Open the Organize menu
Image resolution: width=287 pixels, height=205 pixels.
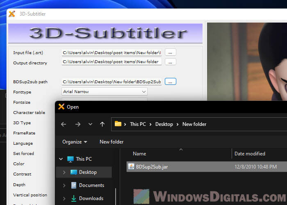[75, 142]
